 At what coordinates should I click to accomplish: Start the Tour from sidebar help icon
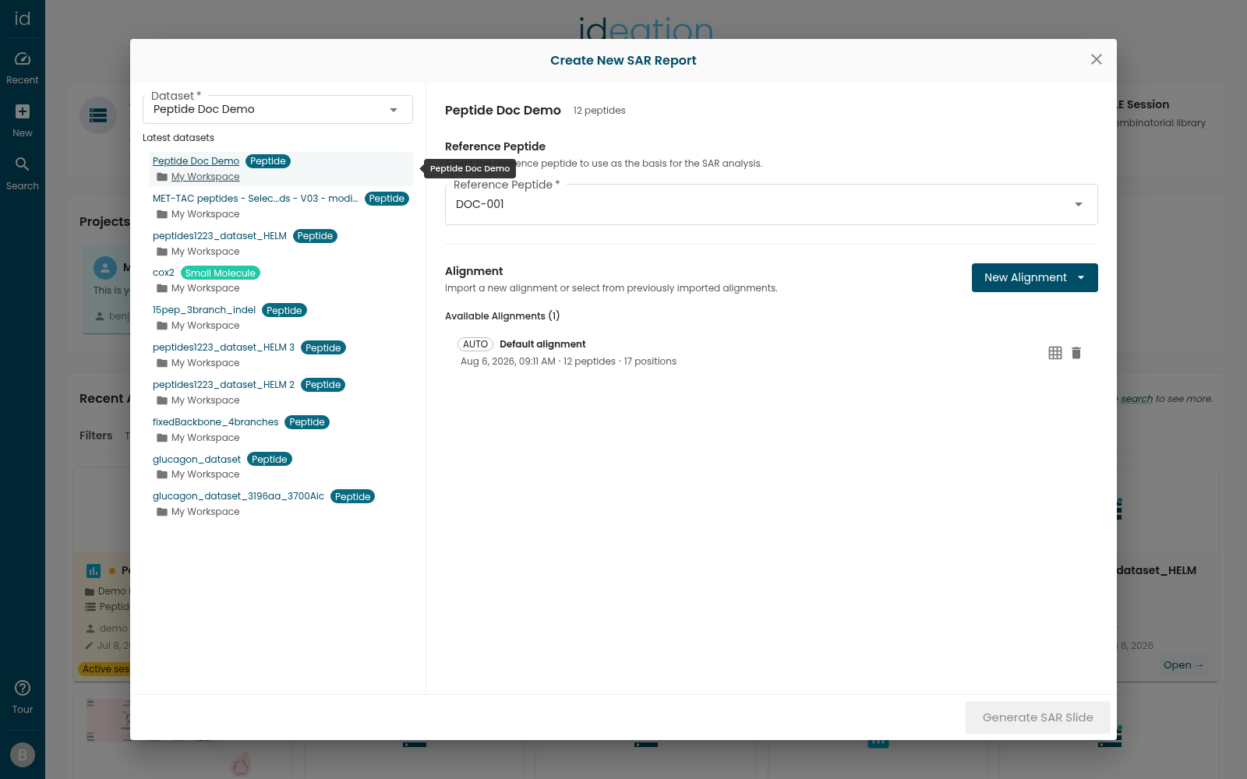click(x=23, y=697)
